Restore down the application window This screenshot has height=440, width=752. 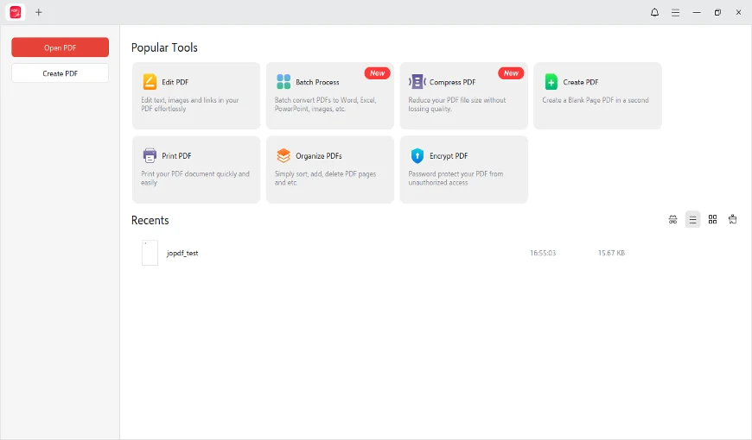pyautogui.click(x=717, y=12)
